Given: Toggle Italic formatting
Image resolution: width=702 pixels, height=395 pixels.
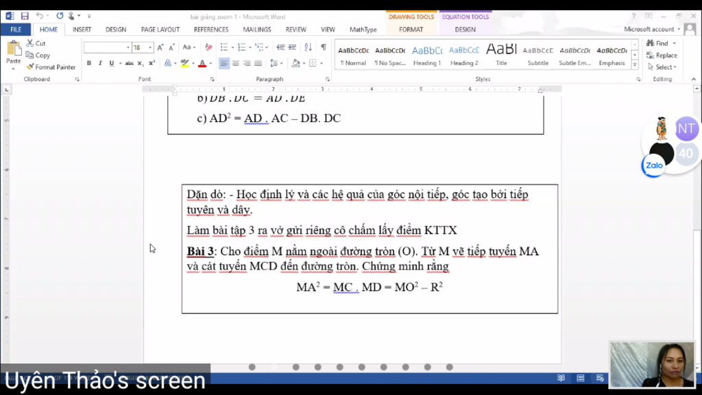Looking at the screenshot, I should coord(100,63).
